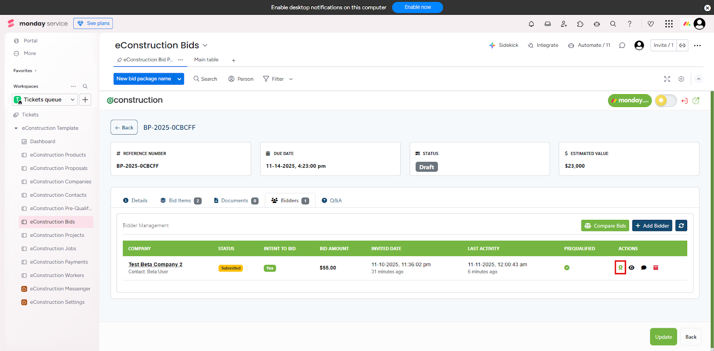Open the notifications bell icon

(531, 24)
